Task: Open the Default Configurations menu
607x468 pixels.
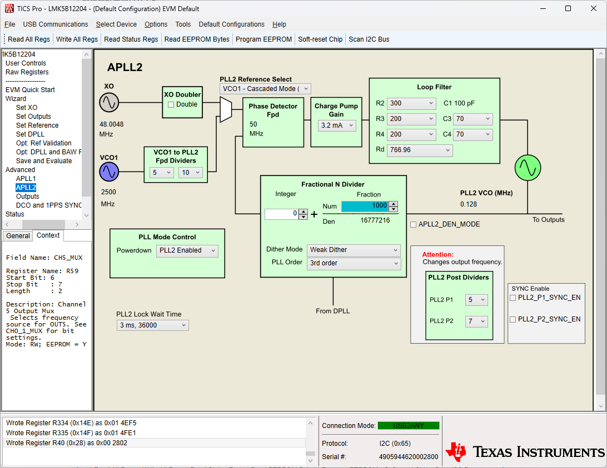Action: click(231, 24)
